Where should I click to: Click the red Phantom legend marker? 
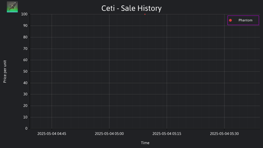click(230, 20)
